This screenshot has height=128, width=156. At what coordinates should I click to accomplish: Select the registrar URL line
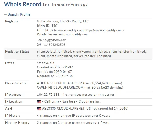[81, 30]
